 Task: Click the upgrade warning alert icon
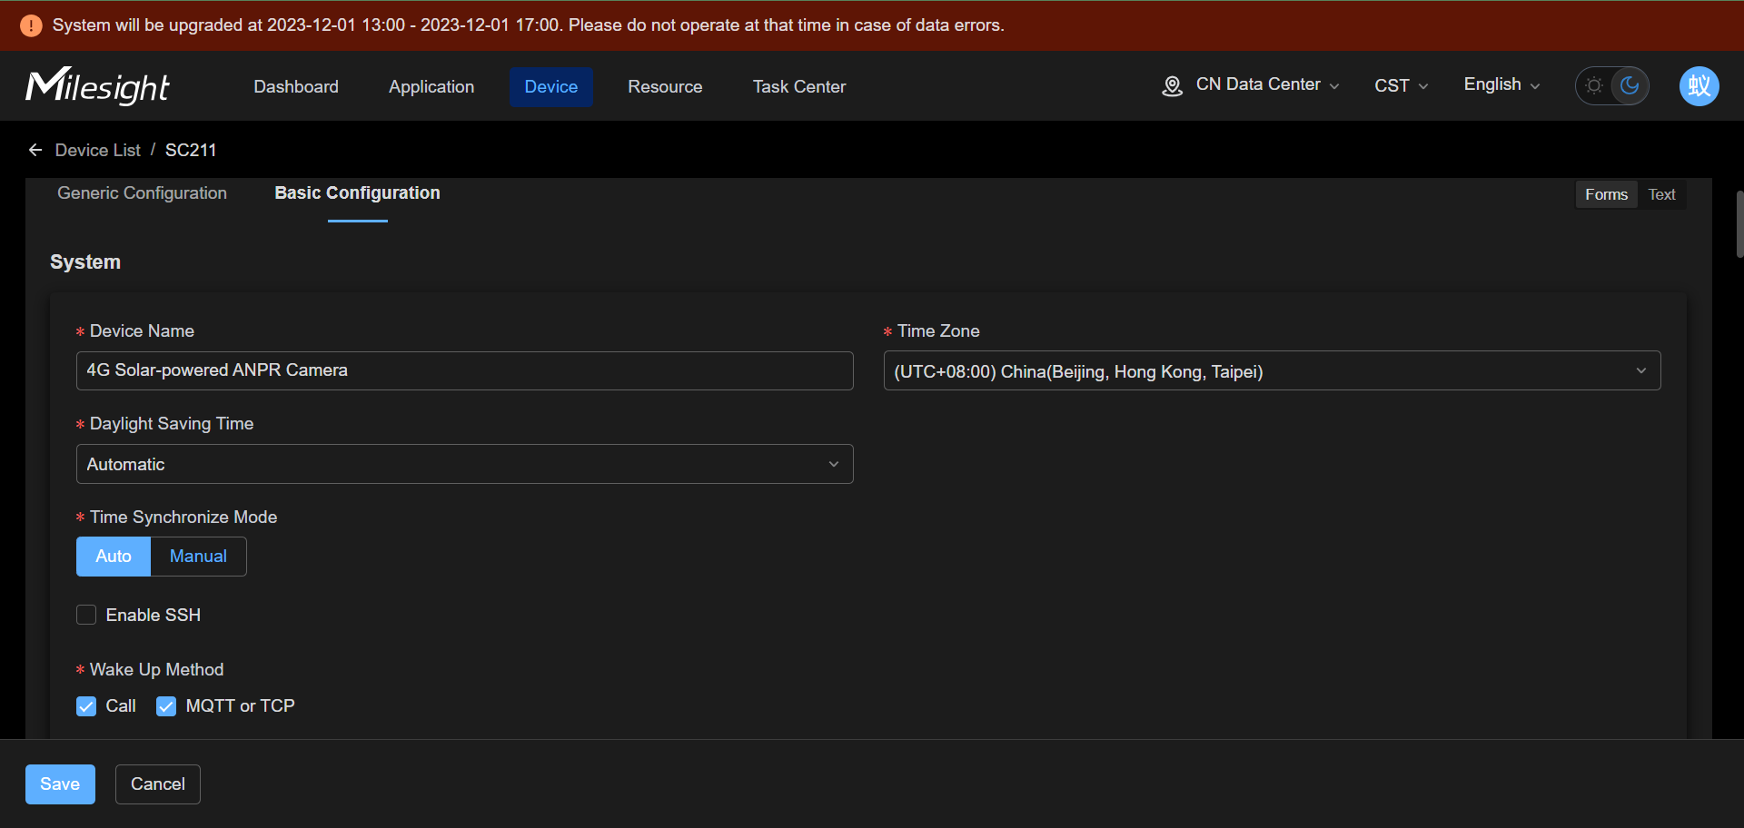click(31, 25)
